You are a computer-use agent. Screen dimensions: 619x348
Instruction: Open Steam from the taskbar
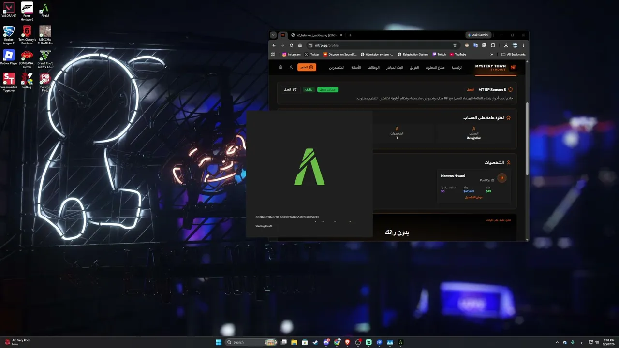point(316,342)
